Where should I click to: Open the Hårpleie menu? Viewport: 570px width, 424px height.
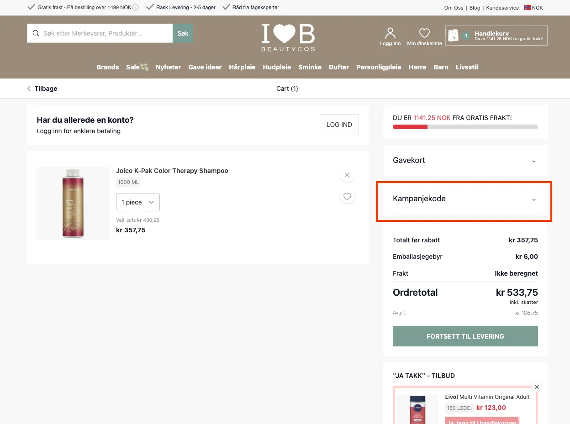pos(242,67)
